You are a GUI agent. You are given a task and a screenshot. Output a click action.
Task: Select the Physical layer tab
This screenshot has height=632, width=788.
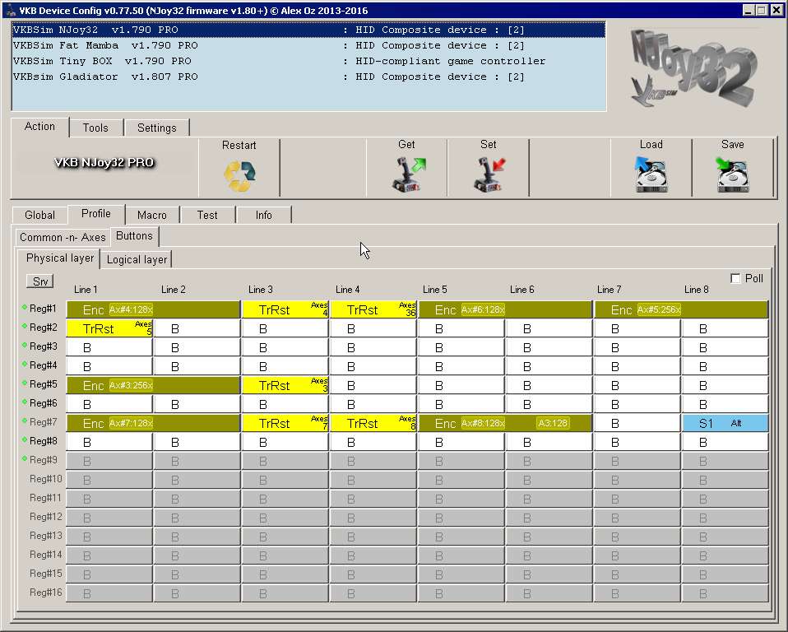point(60,258)
